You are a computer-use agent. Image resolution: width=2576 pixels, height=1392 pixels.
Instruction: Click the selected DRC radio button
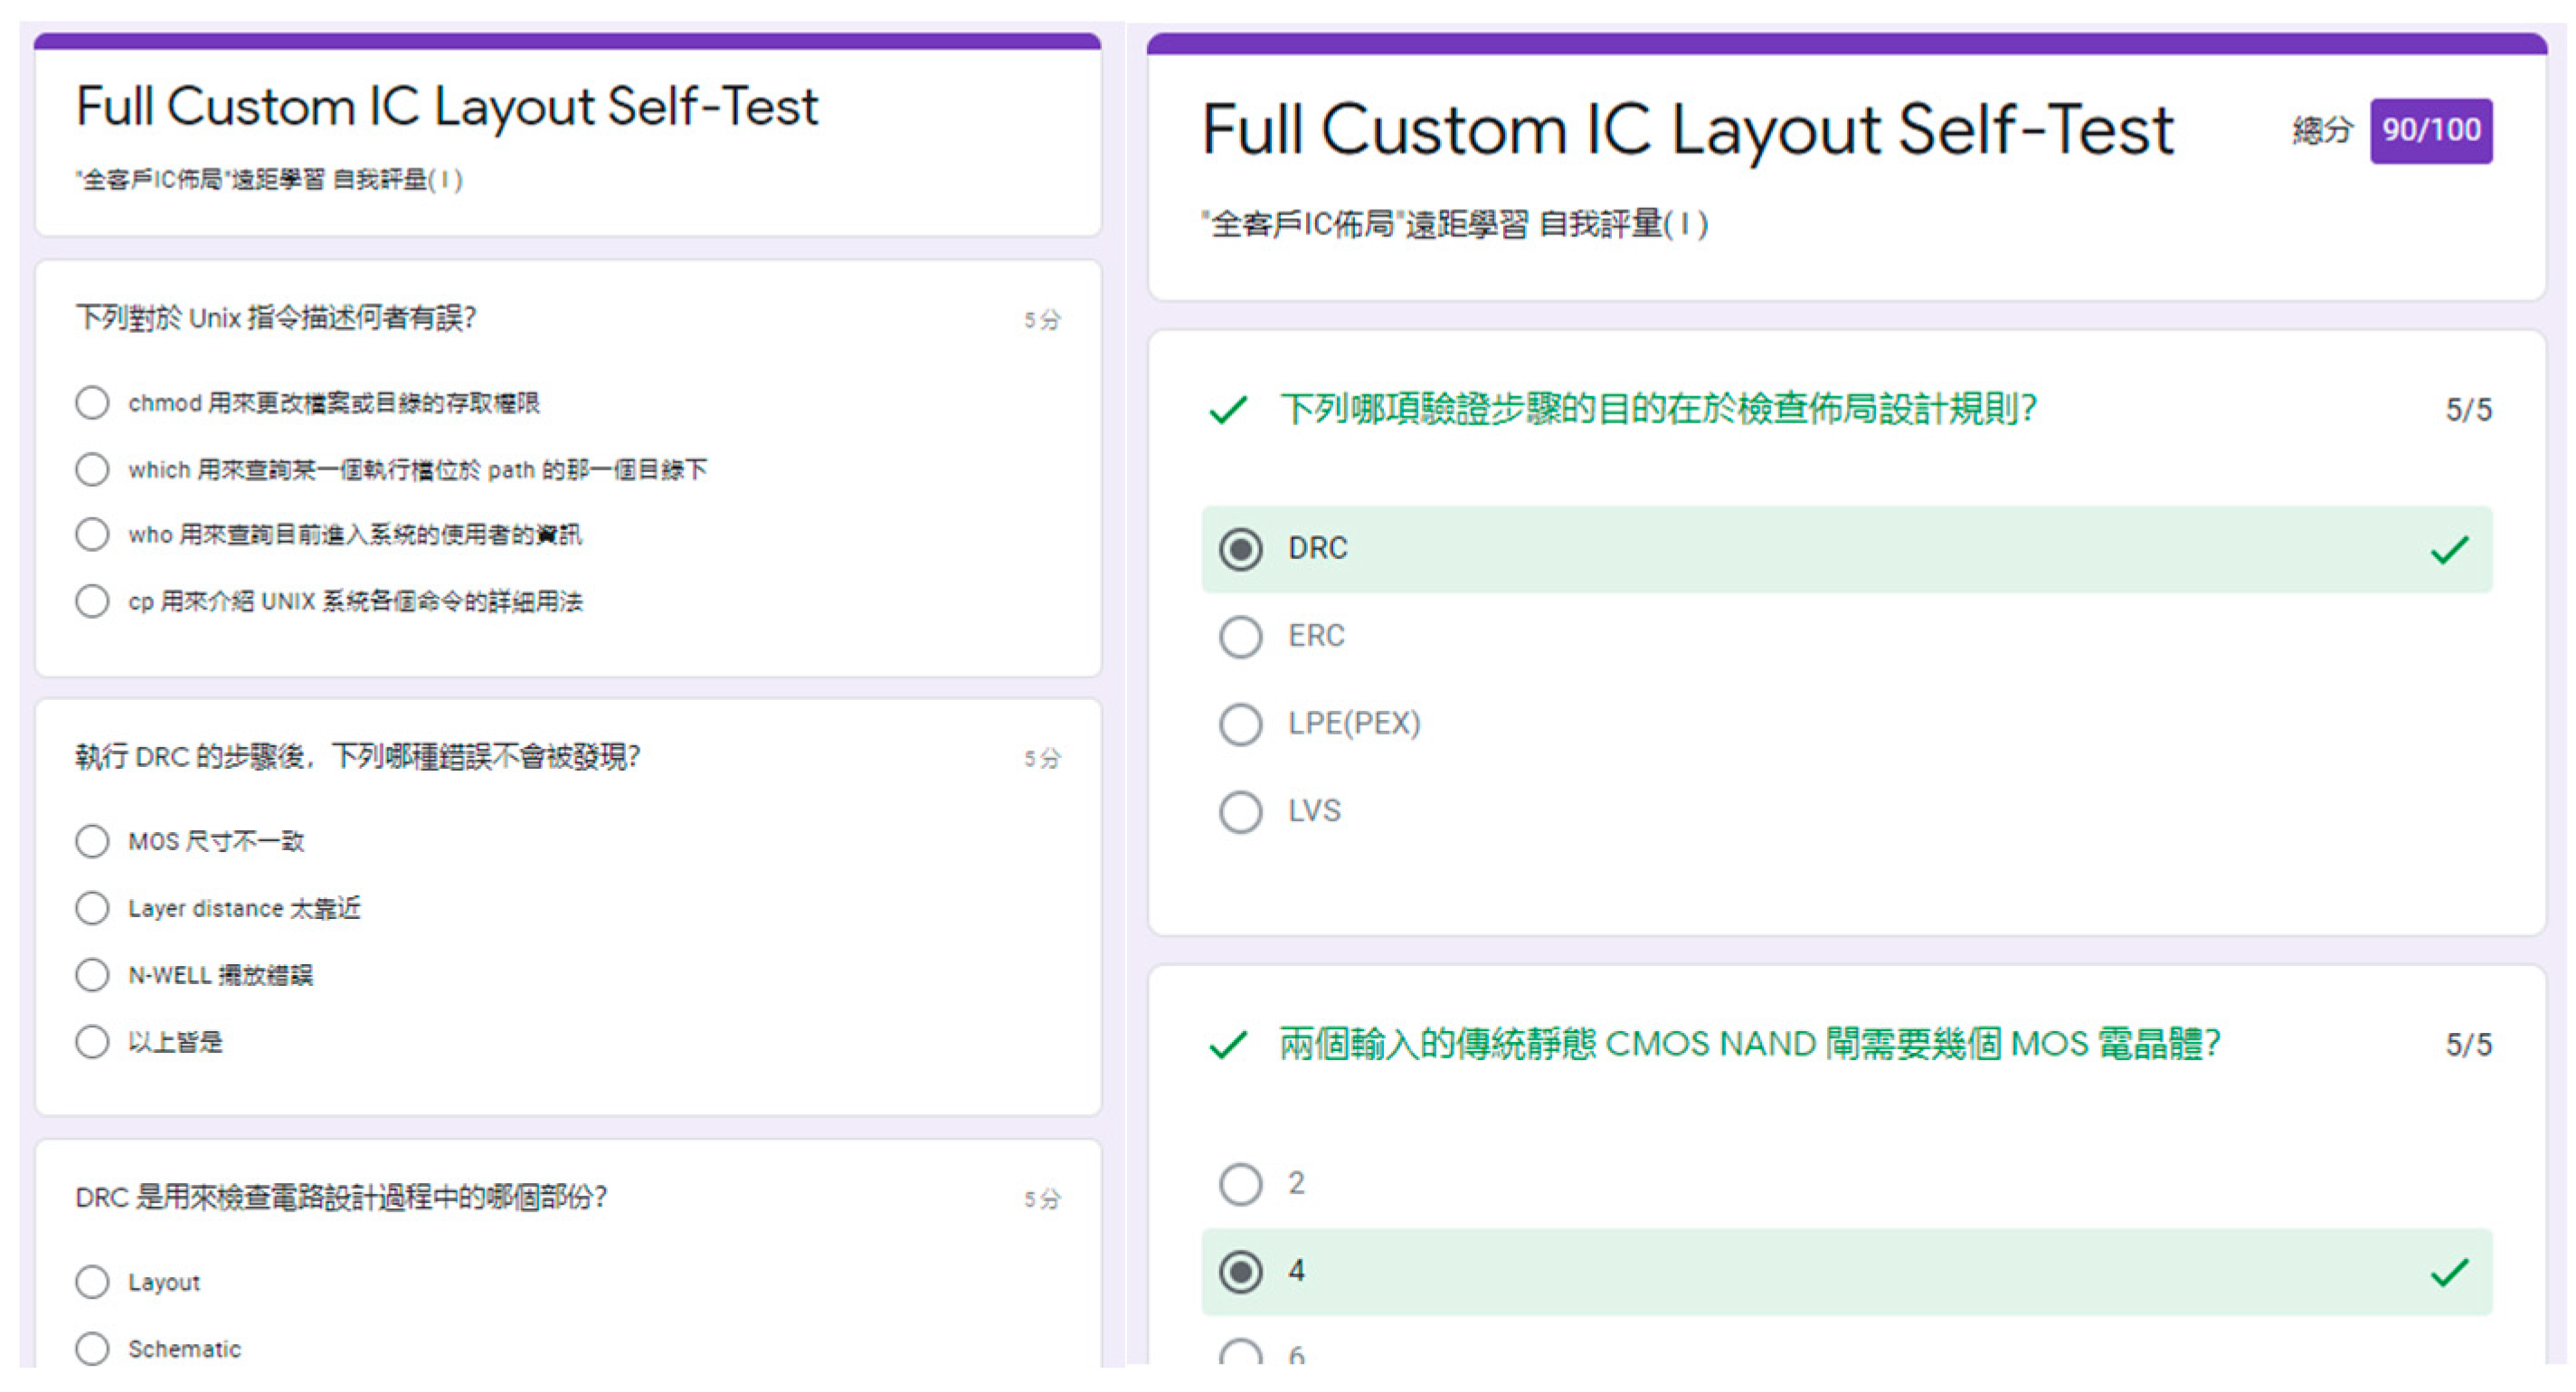click(x=1240, y=549)
